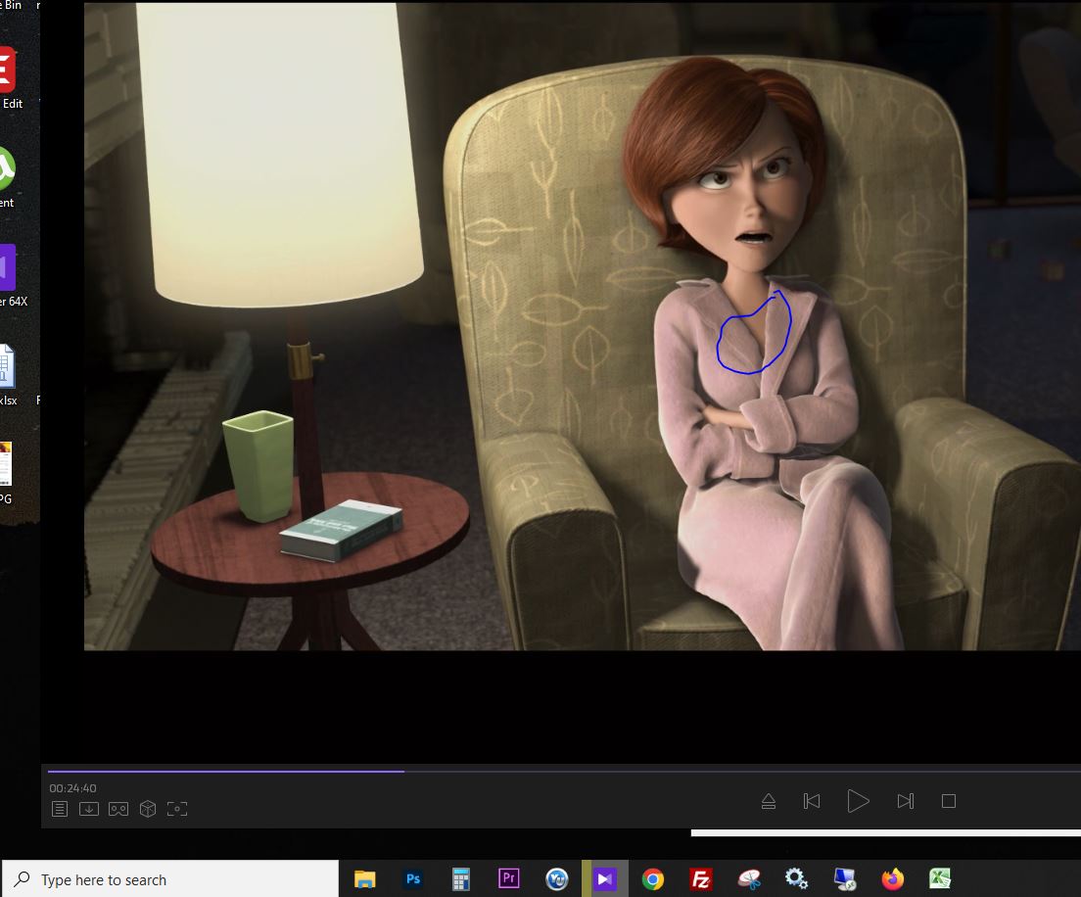The image size is (1081, 897).
Task: Open Snipping Tool from the taskbar
Action: 749,879
